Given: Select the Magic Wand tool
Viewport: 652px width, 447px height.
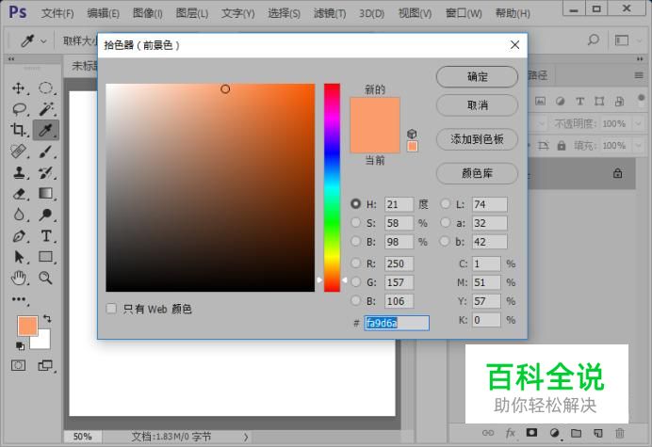Looking at the screenshot, I should coord(46,109).
